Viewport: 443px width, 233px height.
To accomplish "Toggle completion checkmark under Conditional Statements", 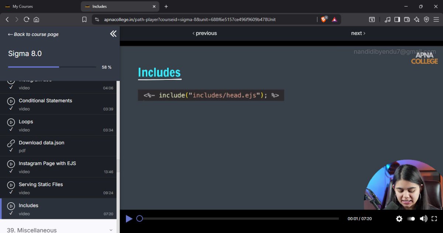I will 11,109.
